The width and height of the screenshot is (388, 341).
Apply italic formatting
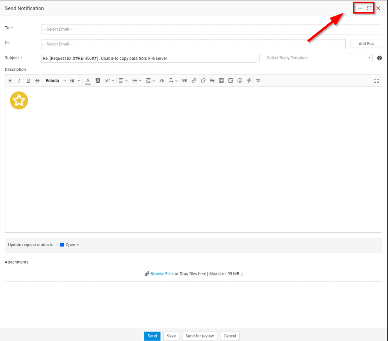(19, 80)
